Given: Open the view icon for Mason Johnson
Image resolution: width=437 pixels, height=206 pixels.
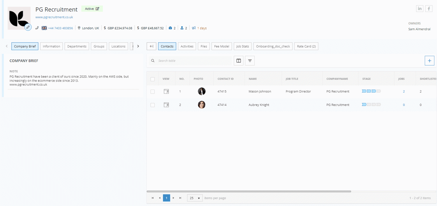Looking at the screenshot, I should (166, 91).
